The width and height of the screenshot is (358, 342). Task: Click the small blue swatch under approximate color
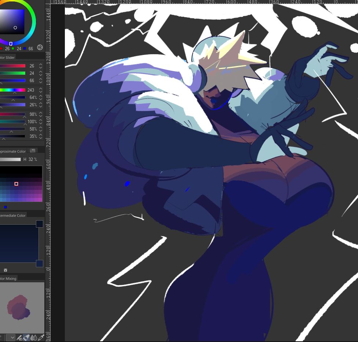[x=5, y=207]
